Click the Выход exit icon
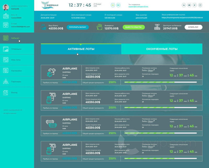This screenshot has height=168, width=209. [6, 92]
